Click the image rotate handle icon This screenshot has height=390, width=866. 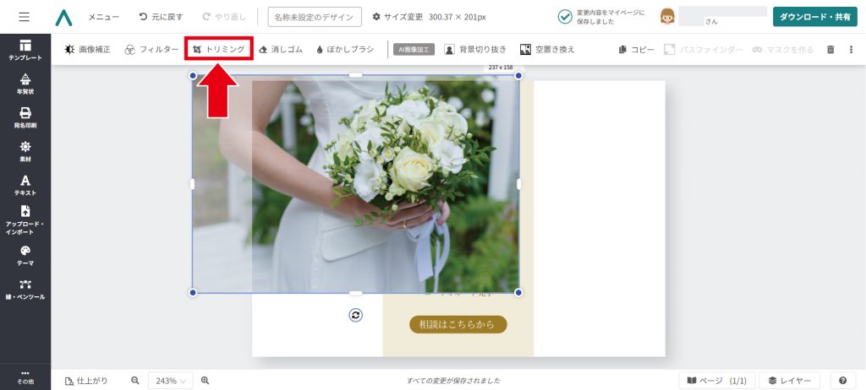[x=356, y=315]
